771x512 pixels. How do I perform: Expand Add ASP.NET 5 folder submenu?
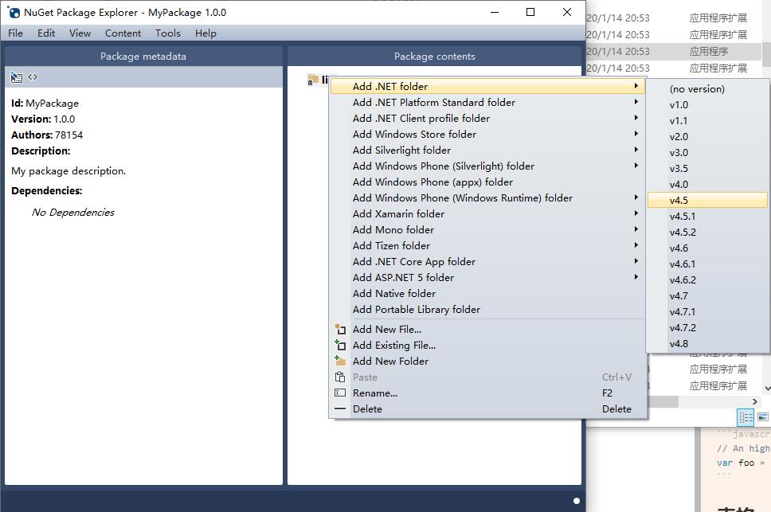click(487, 277)
